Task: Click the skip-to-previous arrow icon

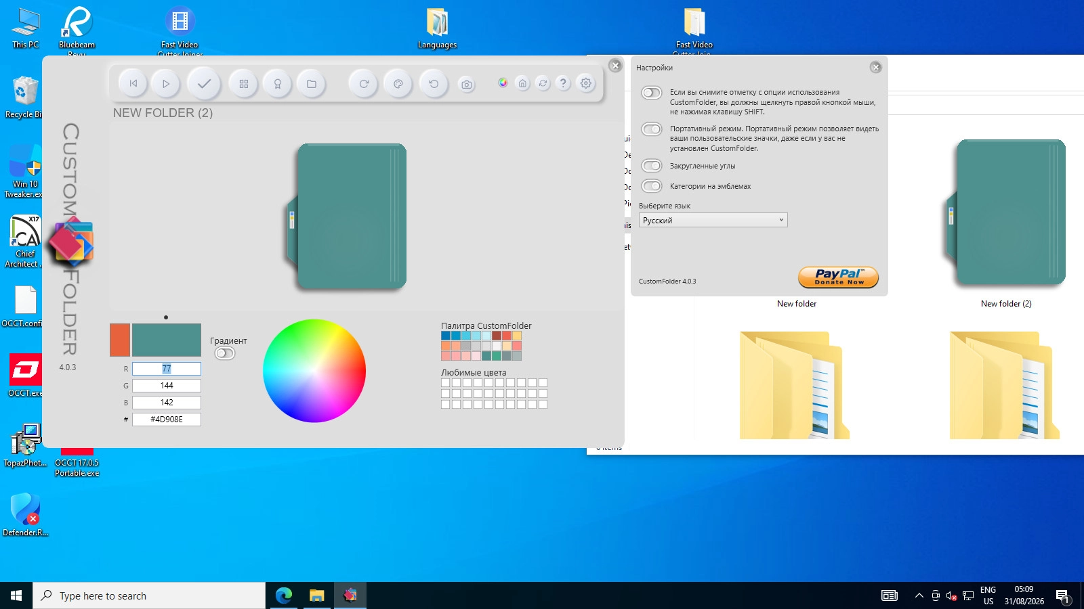Action: tap(133, 84)
